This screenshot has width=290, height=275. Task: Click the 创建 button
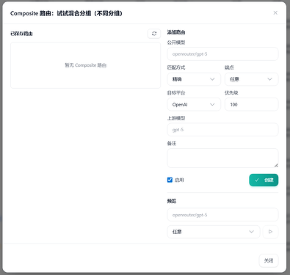tap(264, 180)
